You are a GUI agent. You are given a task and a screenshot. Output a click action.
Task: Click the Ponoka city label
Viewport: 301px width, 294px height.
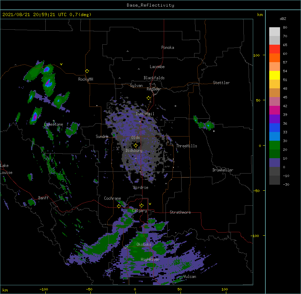coord(168,47)
